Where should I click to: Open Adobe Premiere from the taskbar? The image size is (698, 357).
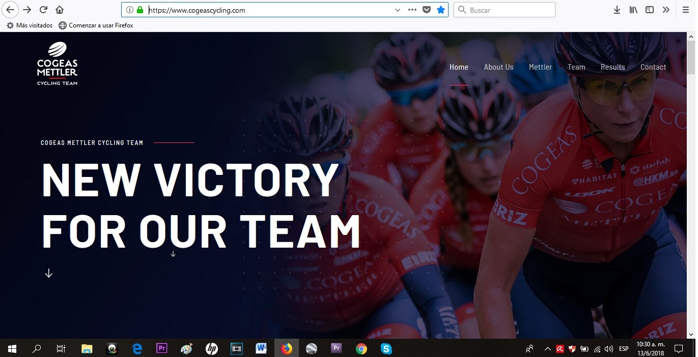click(161, 349)
